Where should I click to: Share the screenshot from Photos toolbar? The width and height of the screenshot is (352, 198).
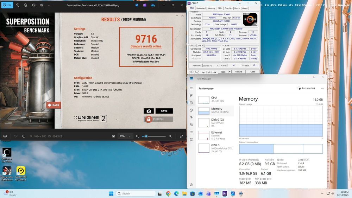click(x=42, y=5)
